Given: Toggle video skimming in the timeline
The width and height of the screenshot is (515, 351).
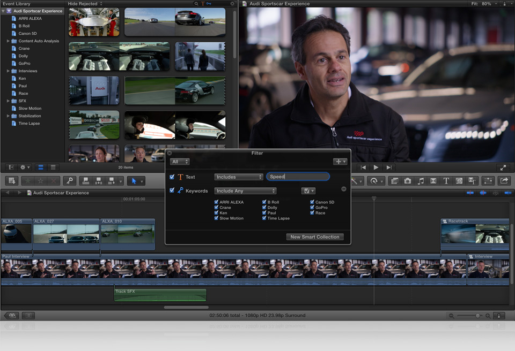Looking at the screenshot, I should pos(470,193).
